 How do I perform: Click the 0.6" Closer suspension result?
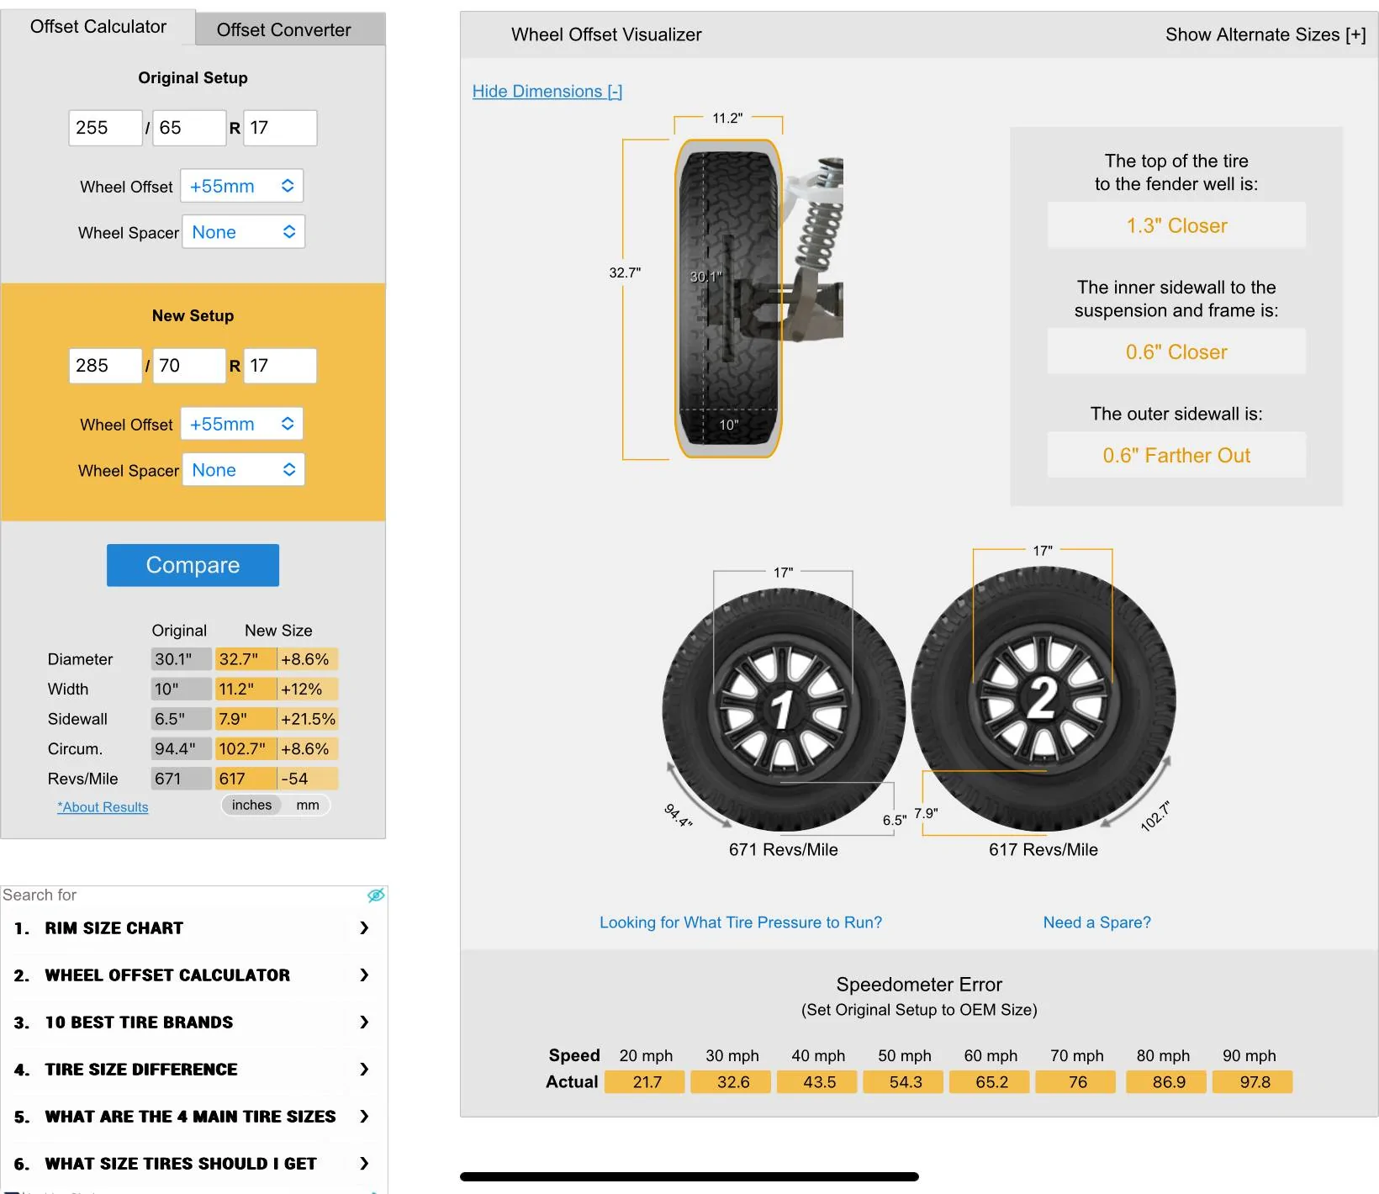point(1176,351)
